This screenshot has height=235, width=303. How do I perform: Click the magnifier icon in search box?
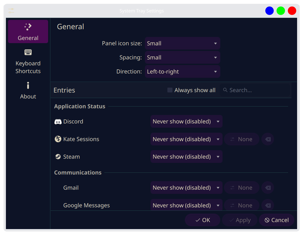click(225, 90)
